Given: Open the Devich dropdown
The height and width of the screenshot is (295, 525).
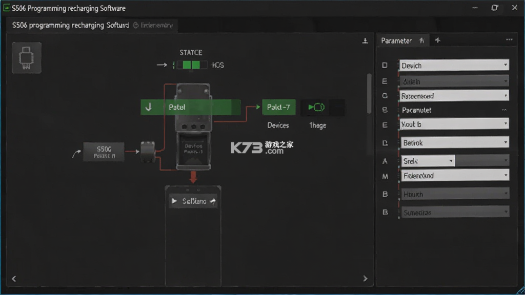Looking at the screenshot, I should (x=454, y=65).
